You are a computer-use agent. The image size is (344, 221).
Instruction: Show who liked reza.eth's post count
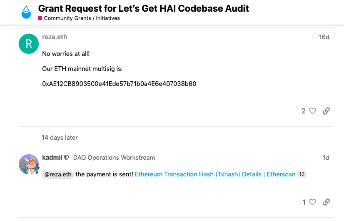coord(304,111)
